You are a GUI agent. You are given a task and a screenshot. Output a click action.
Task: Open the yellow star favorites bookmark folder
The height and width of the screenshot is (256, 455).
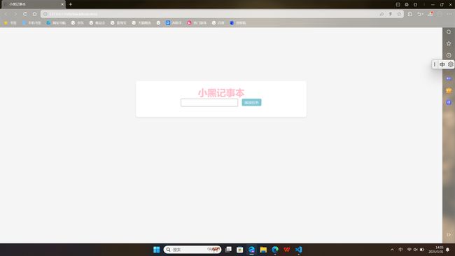click(x=10, y=22)
